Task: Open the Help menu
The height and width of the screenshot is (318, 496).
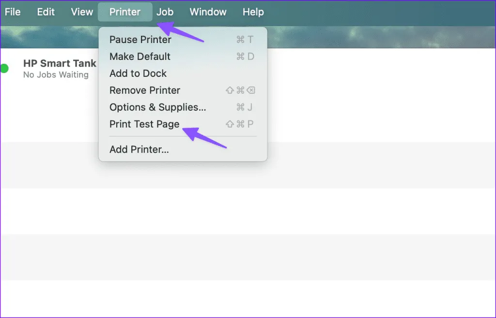Action: tap(253, 12)
